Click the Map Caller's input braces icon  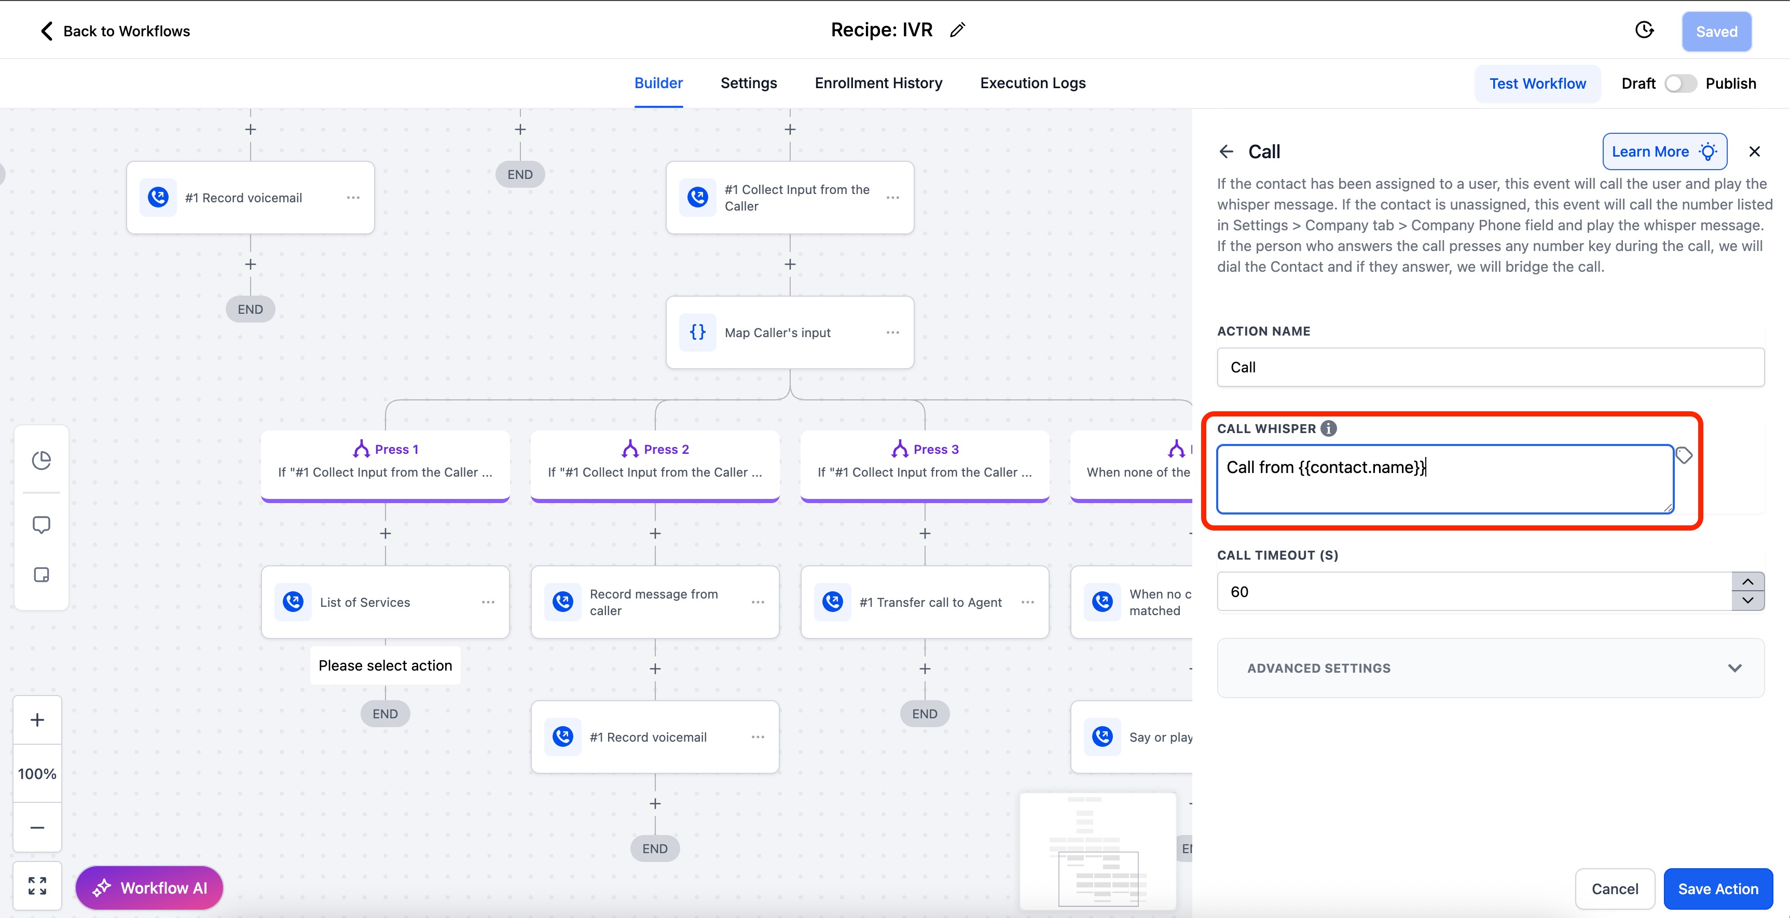[698, 332]
